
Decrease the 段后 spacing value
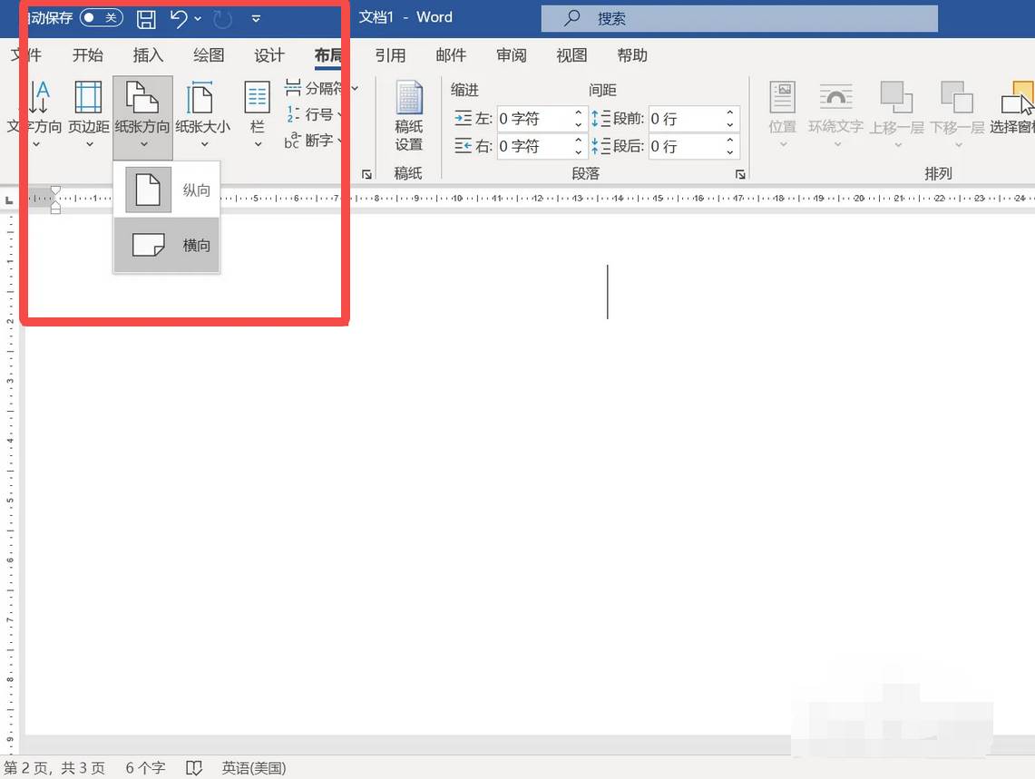[730, 151]
